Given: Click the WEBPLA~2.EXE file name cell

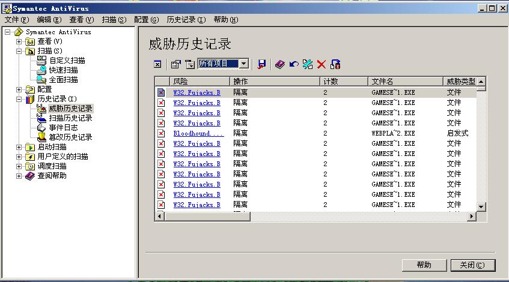Looking at the screenshot, I should [x=393, y=133].
